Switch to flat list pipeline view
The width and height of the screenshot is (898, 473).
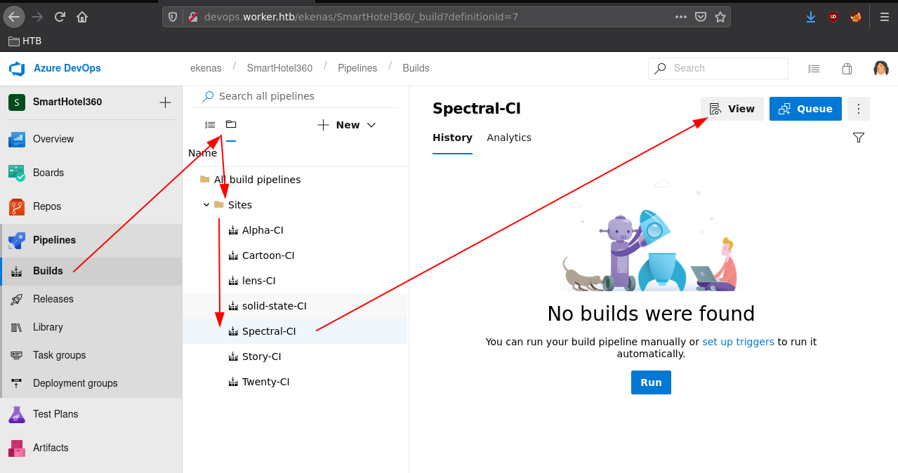[x=210, y=125]
